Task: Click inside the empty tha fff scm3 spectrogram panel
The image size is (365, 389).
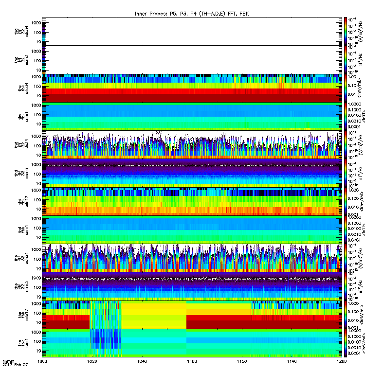Action: click(192, 60)
